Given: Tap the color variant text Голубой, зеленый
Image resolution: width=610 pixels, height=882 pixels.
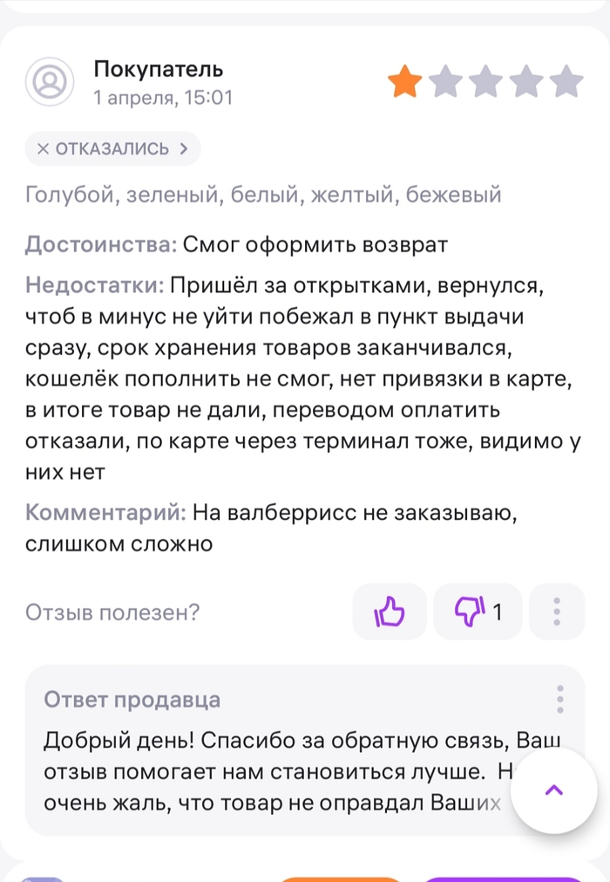Looking at the screenshot, I should (121, 195).
